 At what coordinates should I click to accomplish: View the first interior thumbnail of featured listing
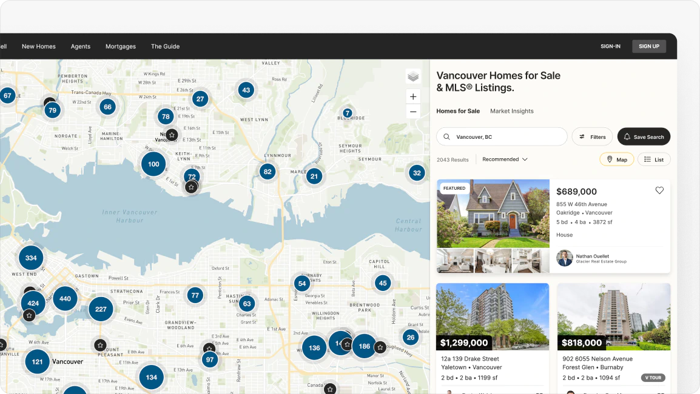click(x=455, y=261)
